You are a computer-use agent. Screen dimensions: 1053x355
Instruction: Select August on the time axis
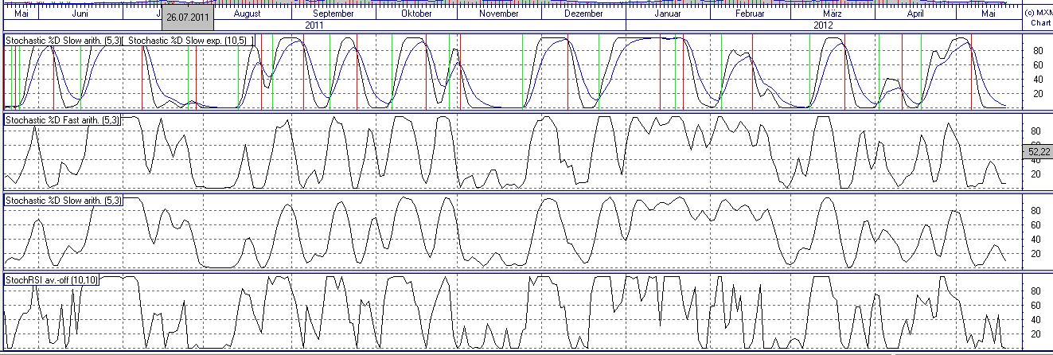[x=248, y=14]
